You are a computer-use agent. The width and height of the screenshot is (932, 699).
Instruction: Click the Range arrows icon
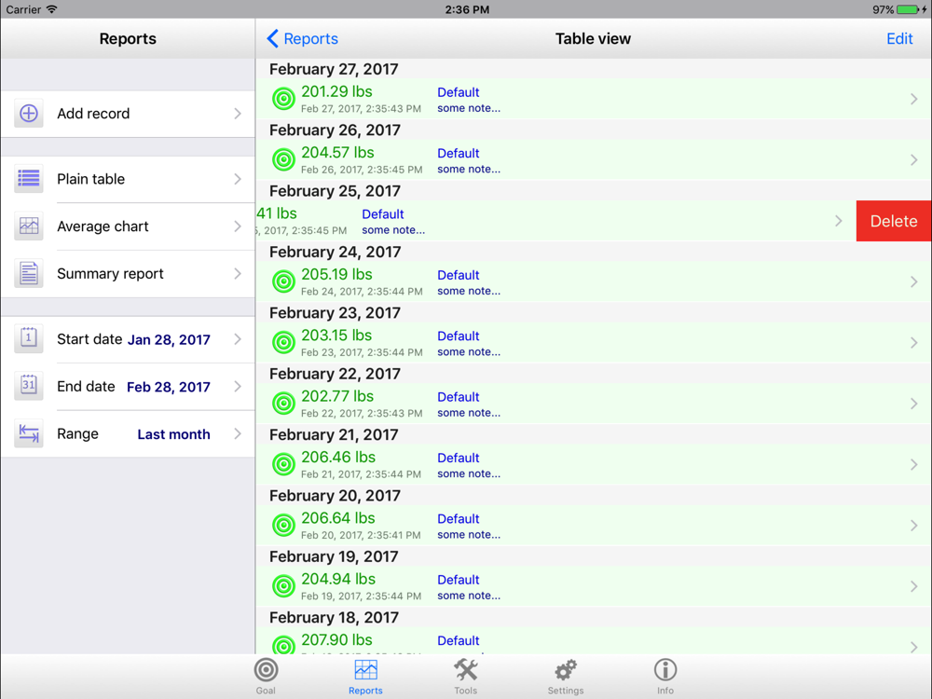[29, 434]
